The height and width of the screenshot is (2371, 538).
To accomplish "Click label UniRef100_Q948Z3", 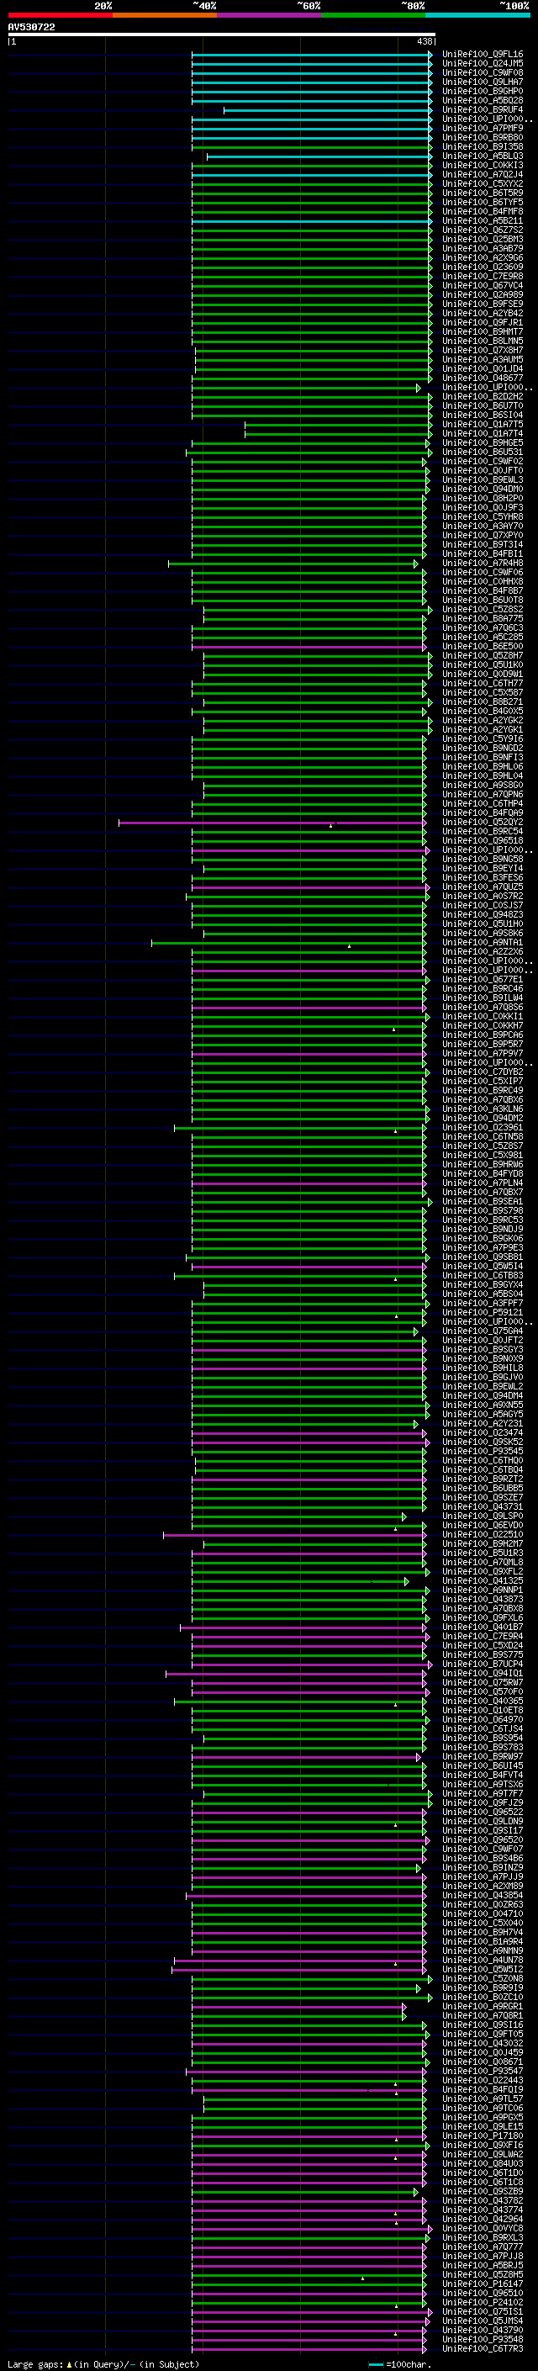I will click(x=483, y=914).
